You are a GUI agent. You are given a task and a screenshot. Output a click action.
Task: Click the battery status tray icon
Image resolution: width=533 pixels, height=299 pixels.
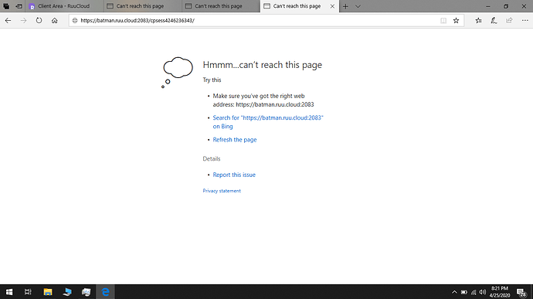tap(464, 292)
